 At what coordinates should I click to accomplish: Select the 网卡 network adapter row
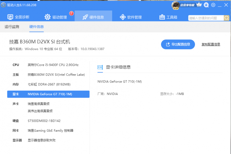point(48,130)
